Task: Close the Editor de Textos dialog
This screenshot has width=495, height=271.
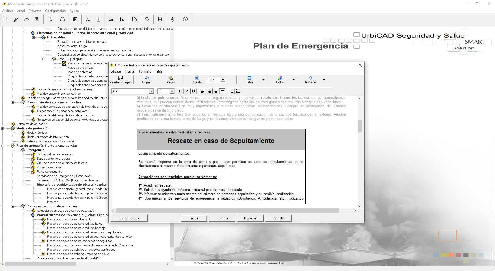Action: (360, 65)
